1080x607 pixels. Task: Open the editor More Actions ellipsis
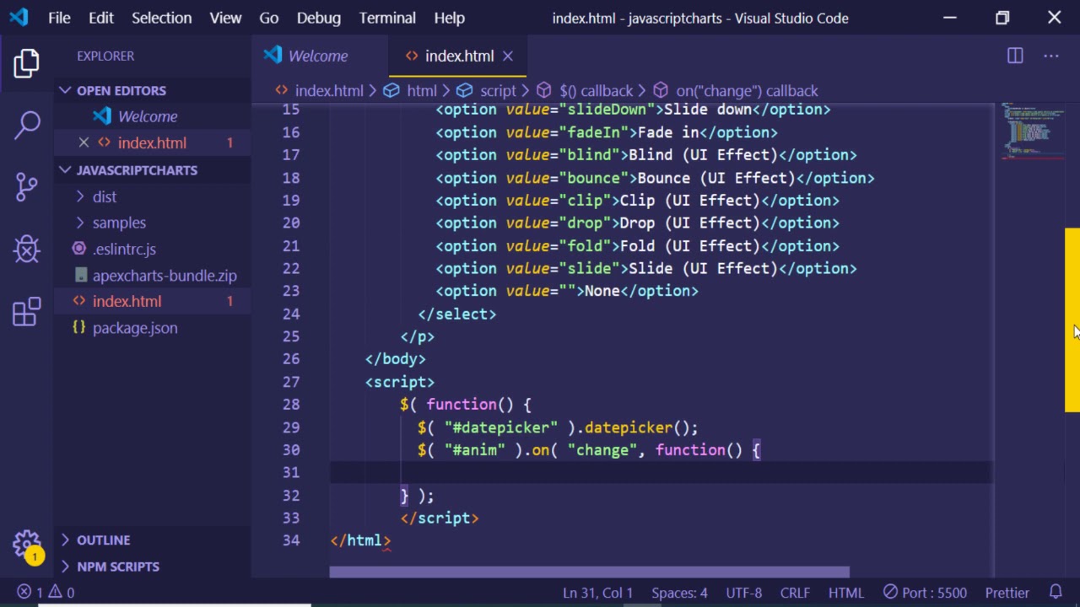coord(1050,56)
